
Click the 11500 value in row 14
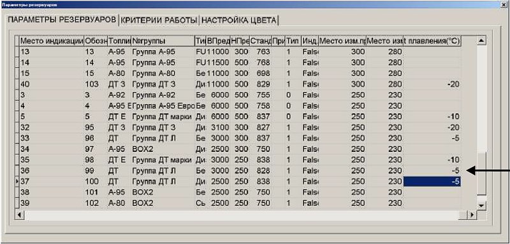pos(218,62)
